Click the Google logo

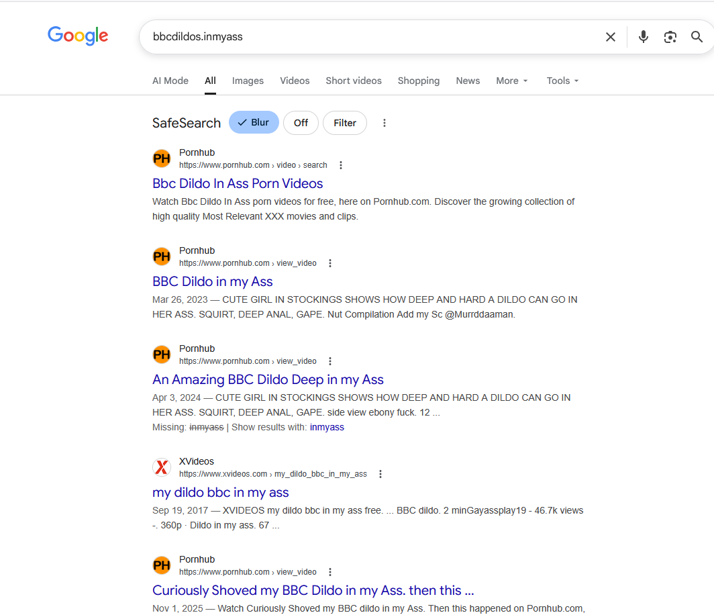(78, 36)
